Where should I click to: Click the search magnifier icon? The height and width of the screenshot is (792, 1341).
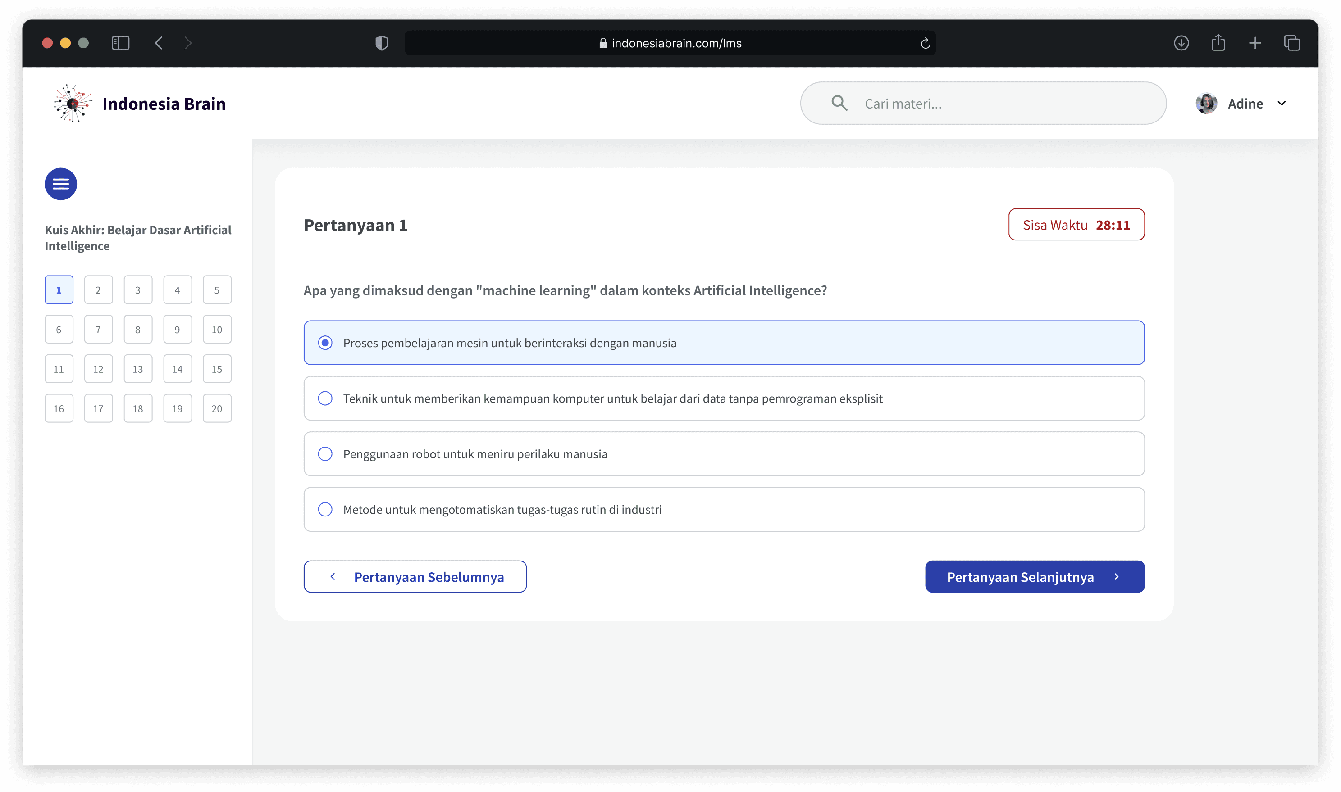point(839,103)
